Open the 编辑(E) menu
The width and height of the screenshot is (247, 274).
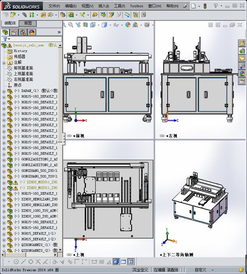71,6
